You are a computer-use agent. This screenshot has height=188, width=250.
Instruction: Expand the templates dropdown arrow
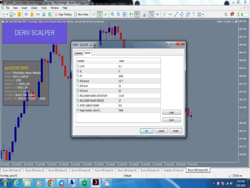point(15,14)
